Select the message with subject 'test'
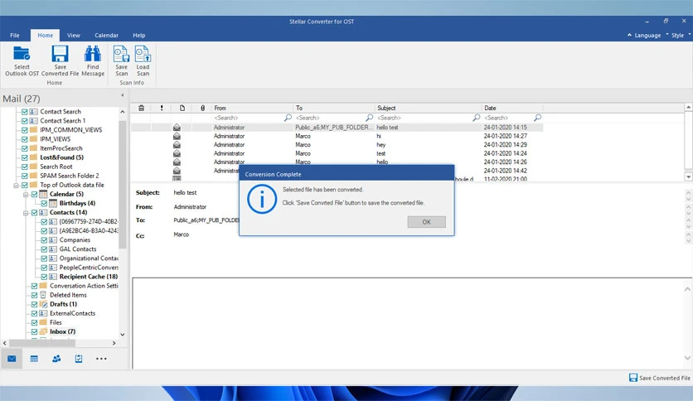This screenshot has height=401, width=693. click(x=337, y=153)
